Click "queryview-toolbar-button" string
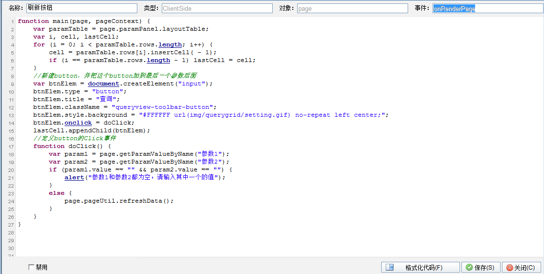 162,107
